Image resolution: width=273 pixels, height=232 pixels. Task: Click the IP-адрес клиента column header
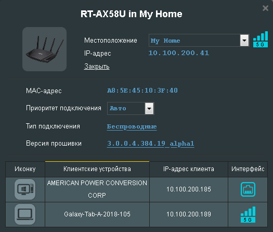pos(189,169)
